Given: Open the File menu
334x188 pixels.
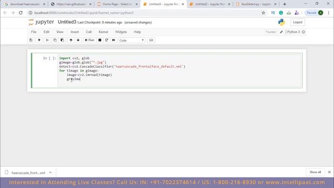Looking at the screenshot, I should 33,32.
